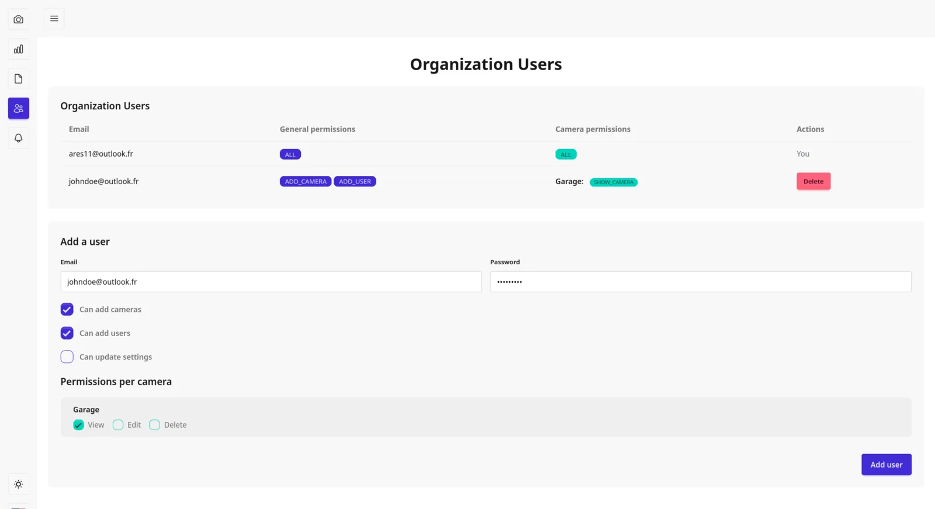Enable Garage Edit permission

coord(118,425)
